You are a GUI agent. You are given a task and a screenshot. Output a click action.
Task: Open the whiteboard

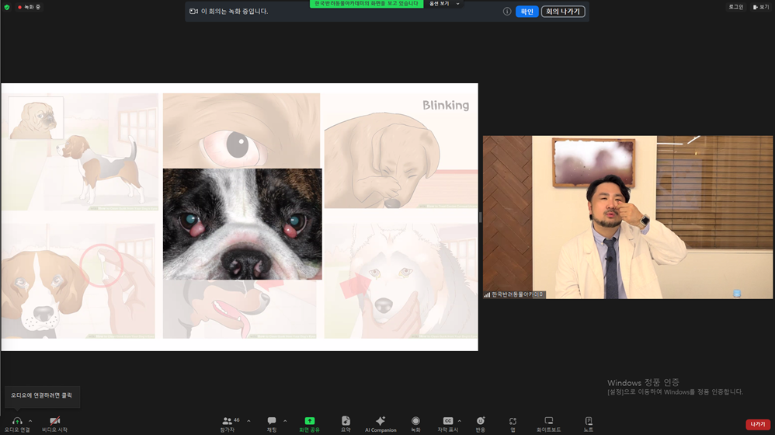click(x=548, y=424)
